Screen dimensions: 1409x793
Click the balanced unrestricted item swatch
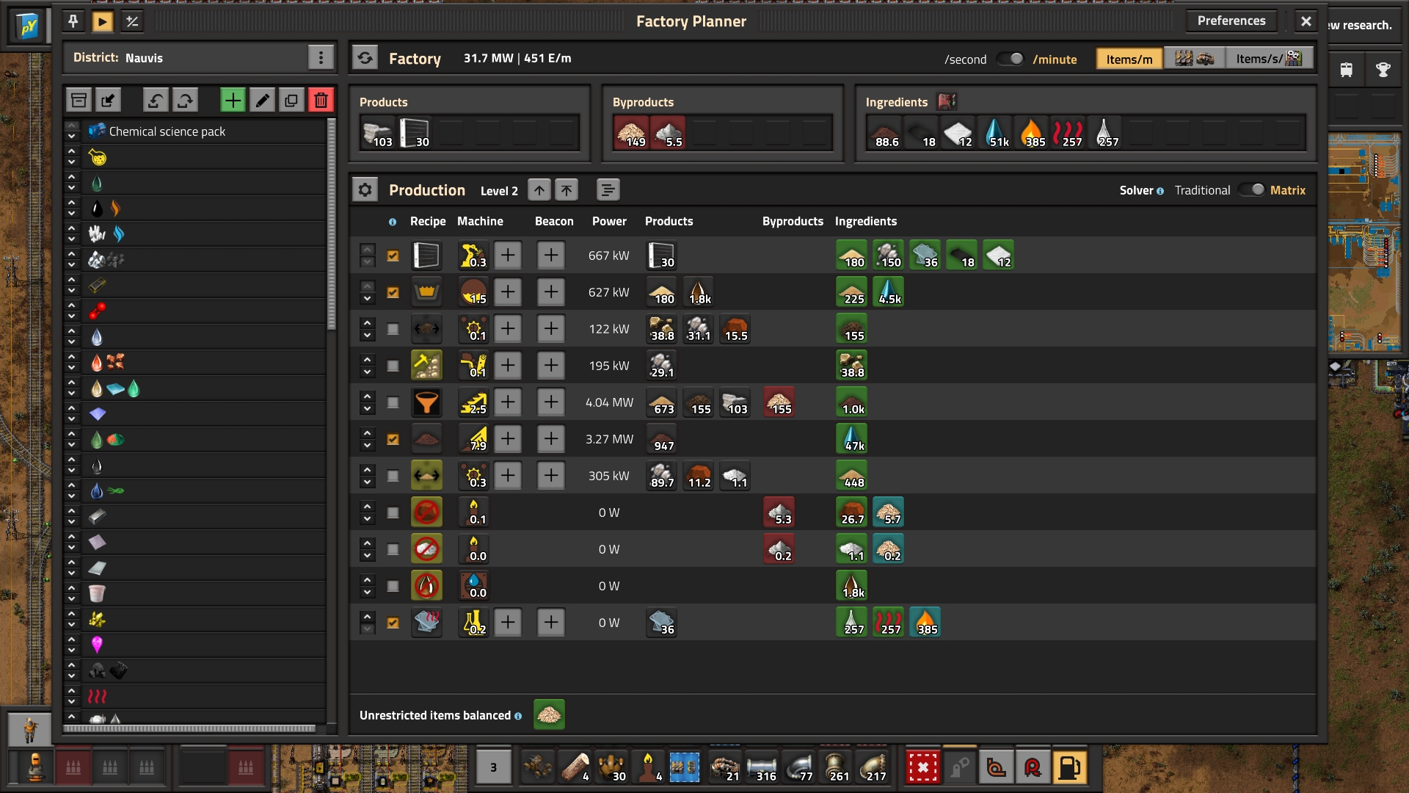coord(549,714)
